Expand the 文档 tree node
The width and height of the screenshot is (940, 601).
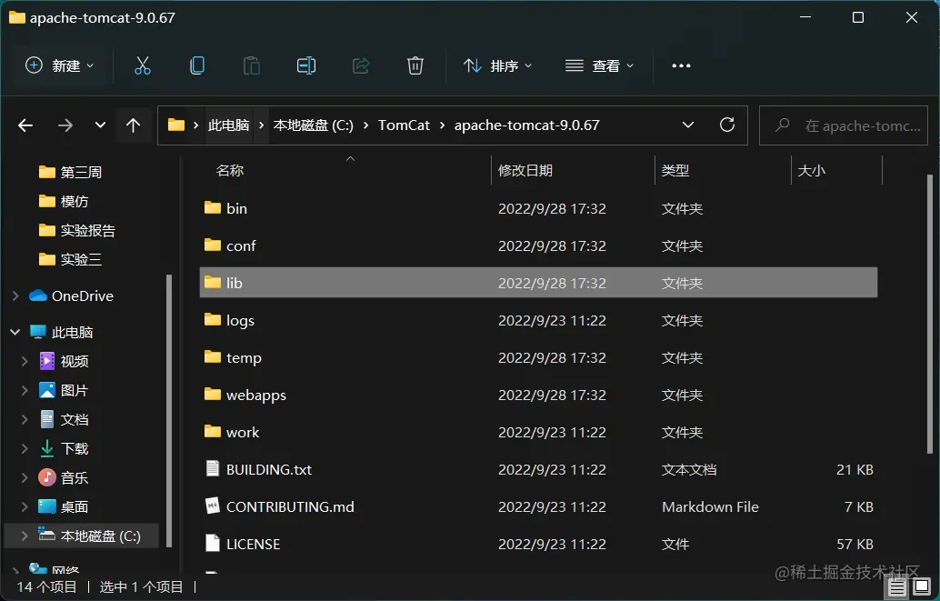[x=25, y=419]
